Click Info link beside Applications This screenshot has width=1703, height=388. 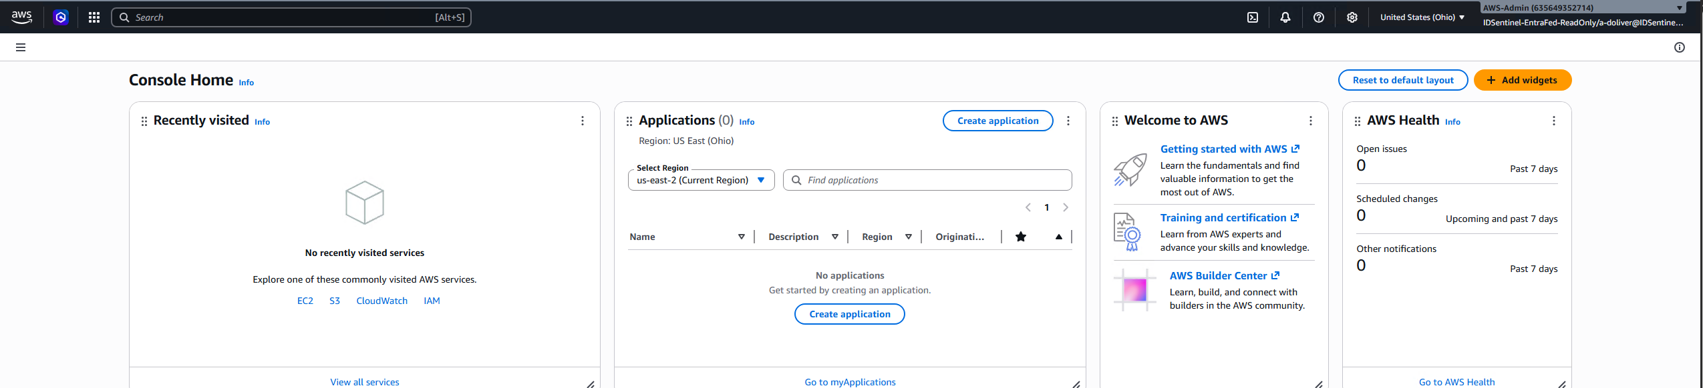(x=747, y=122)
